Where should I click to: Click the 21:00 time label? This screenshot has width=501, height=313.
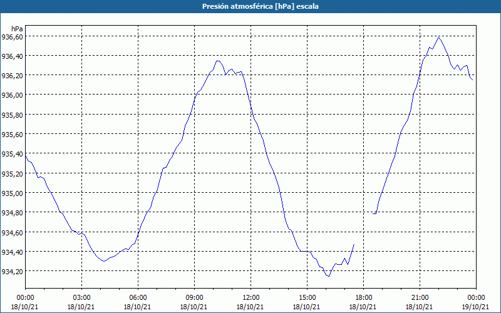420,298
